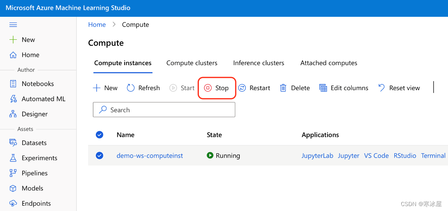Click into the Search input field

click(x=164, y=110)
